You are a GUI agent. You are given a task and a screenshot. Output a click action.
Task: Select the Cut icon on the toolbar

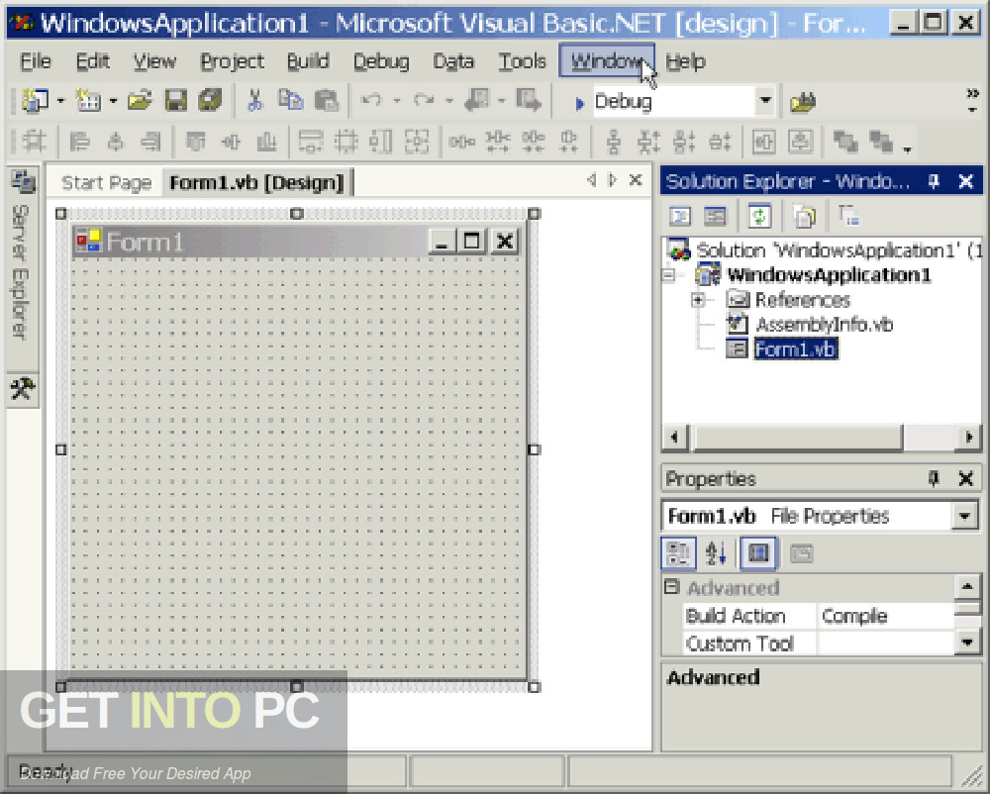click(254, 99)
